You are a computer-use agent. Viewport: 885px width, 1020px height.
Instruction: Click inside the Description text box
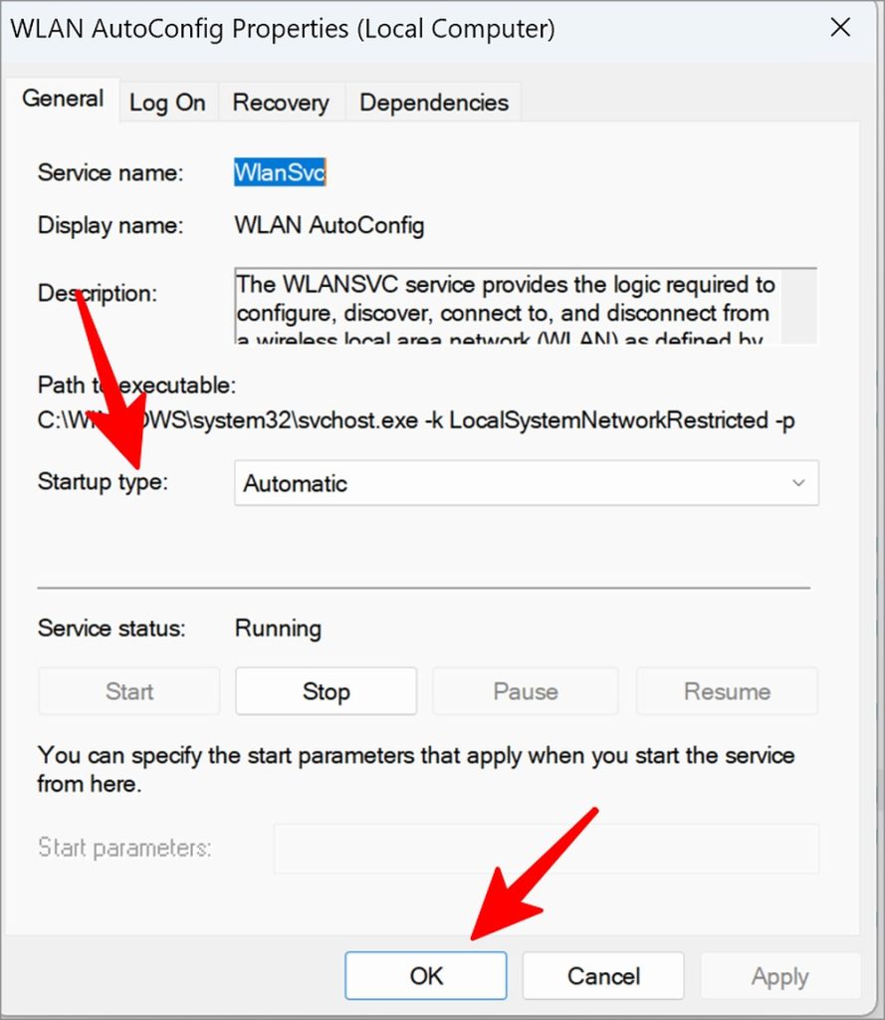coord(506,306)
